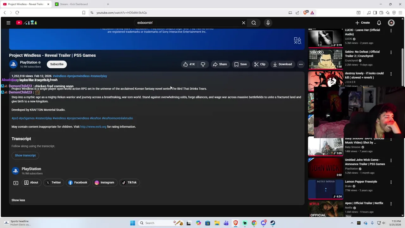Open Discord from the taskbar

pyautogui.click(x=263, y=223)
